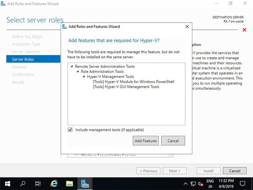Open Task View on the taskbar
Image resolution: width=253 pixels, height=190 pixels.
tap(38, 183)
